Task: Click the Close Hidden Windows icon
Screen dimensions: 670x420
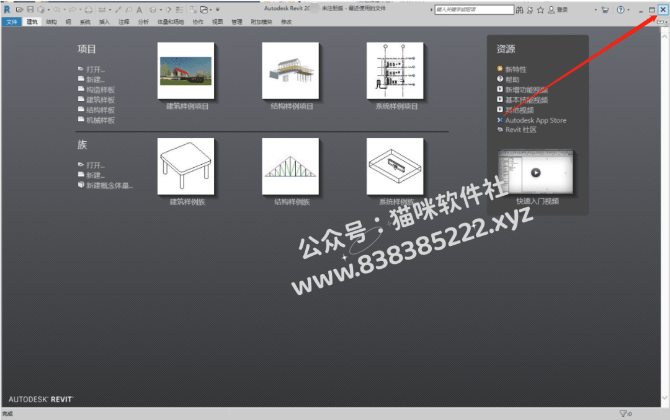Action: coord(193,9)
